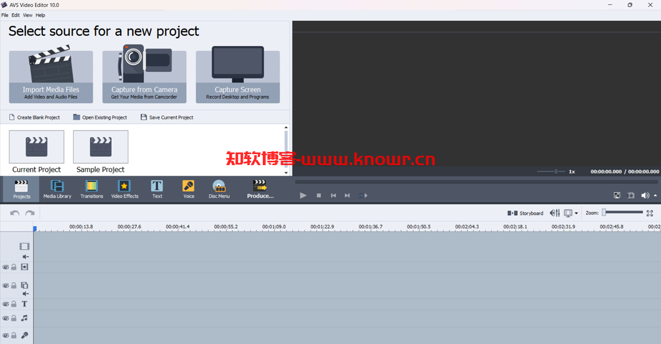Open the Projects tab
This screenshot has height=344, width=661.
tap(21, 189)
